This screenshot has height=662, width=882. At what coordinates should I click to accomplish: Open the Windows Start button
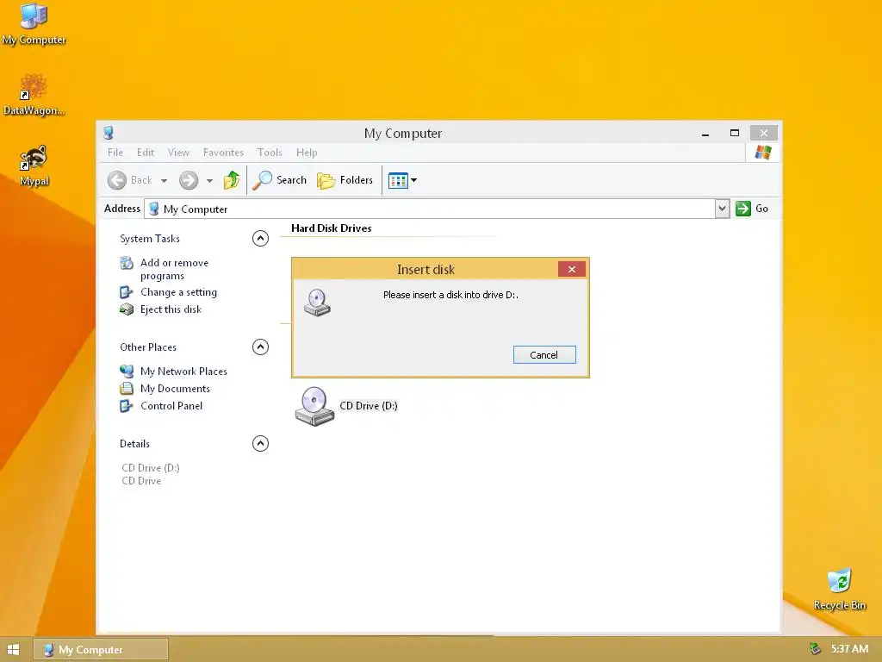(x=14, y=650)
